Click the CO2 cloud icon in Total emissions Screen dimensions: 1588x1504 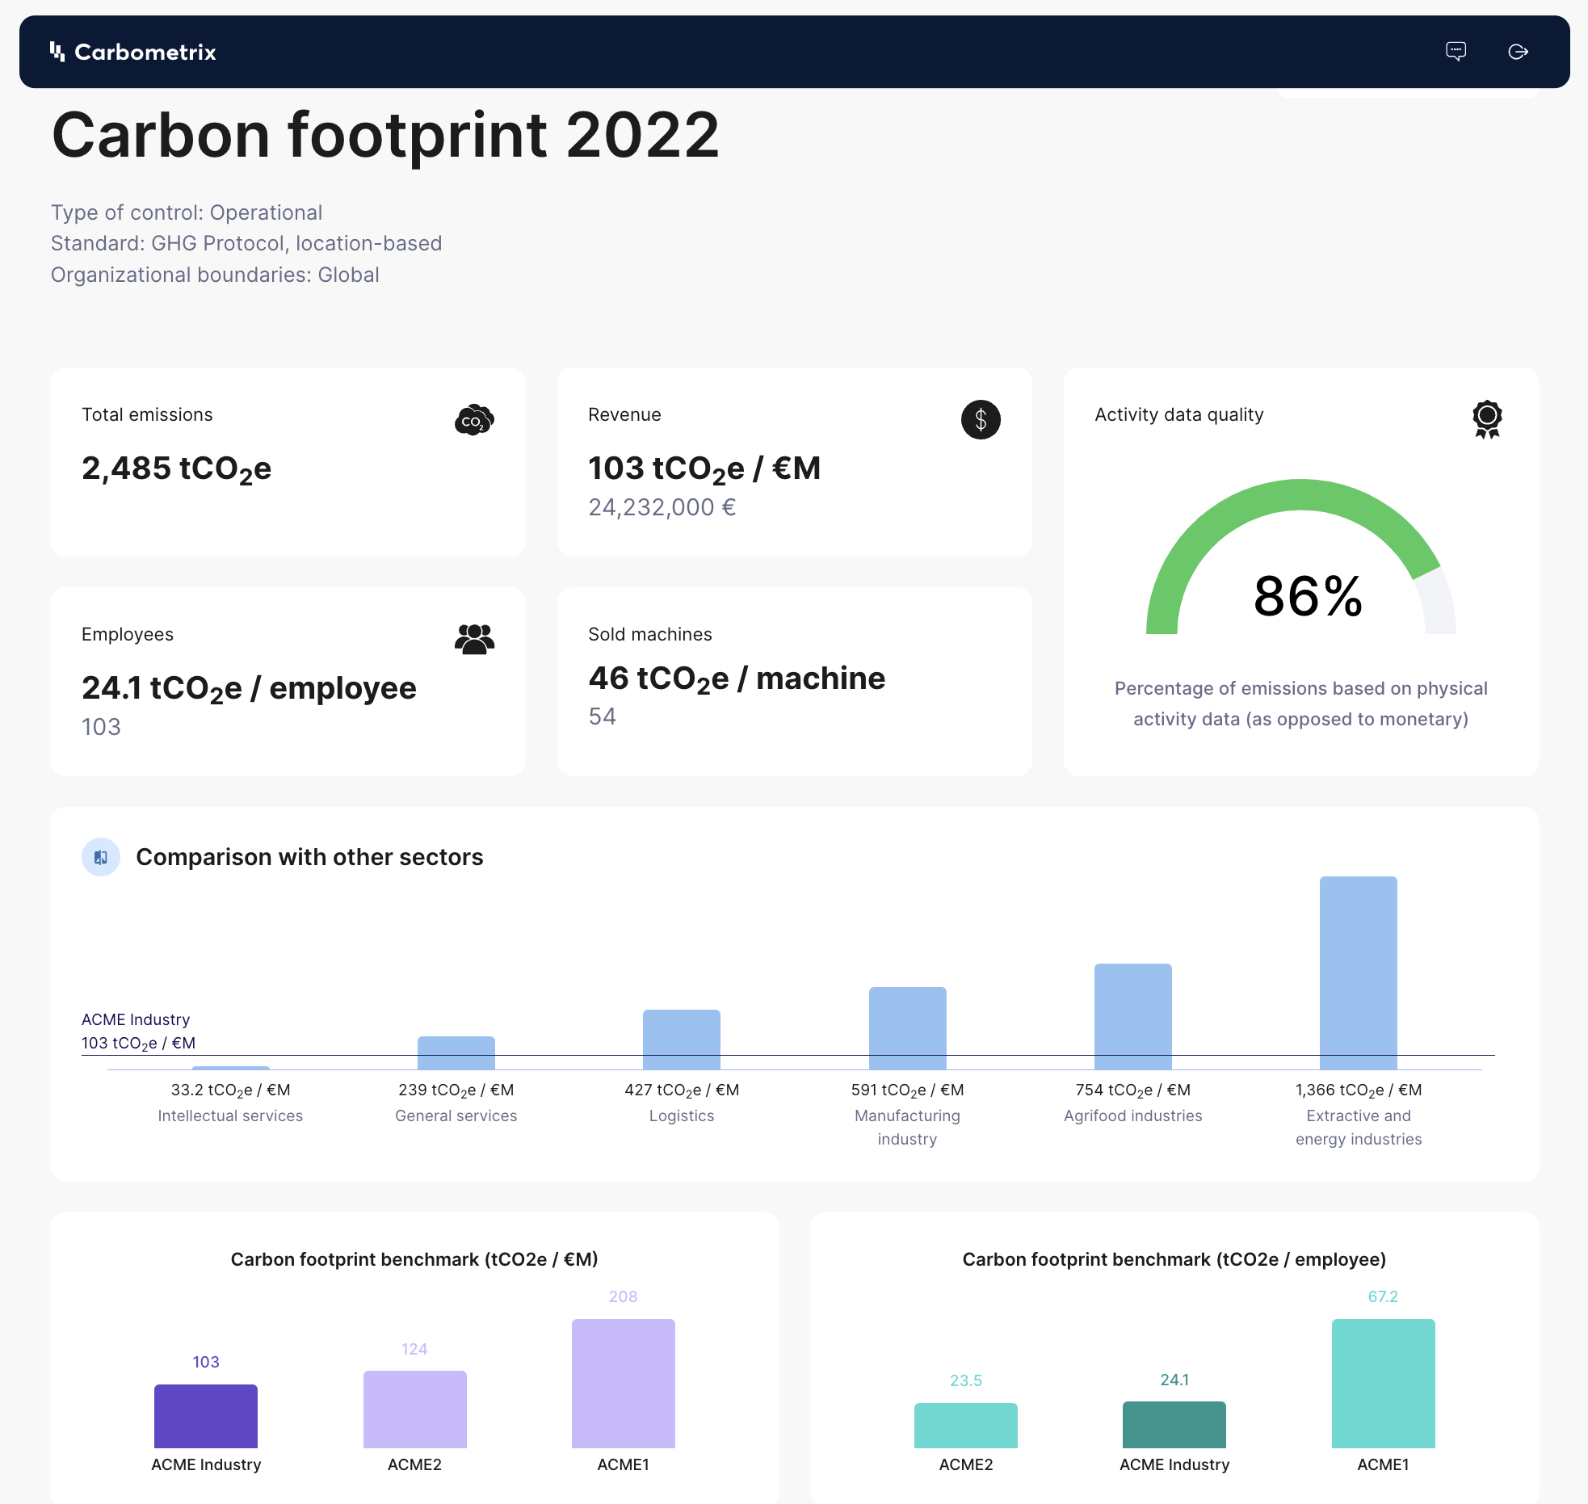pos(474,420)
